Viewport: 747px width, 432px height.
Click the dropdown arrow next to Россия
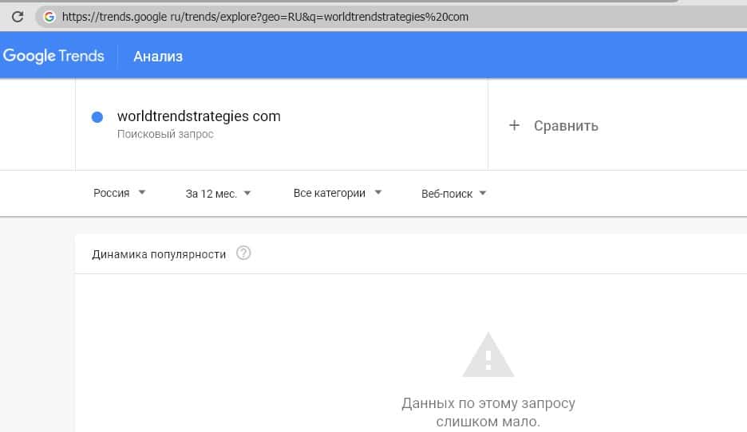[x=142, y=192]
